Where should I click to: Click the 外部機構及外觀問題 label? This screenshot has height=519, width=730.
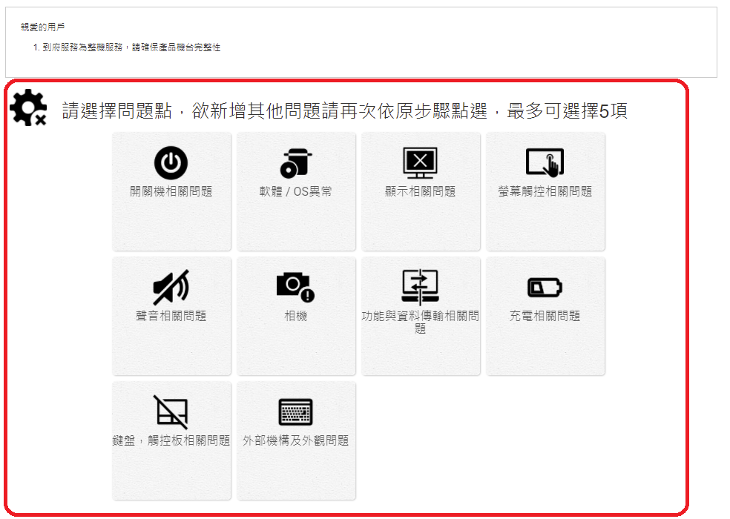(295, 440)
